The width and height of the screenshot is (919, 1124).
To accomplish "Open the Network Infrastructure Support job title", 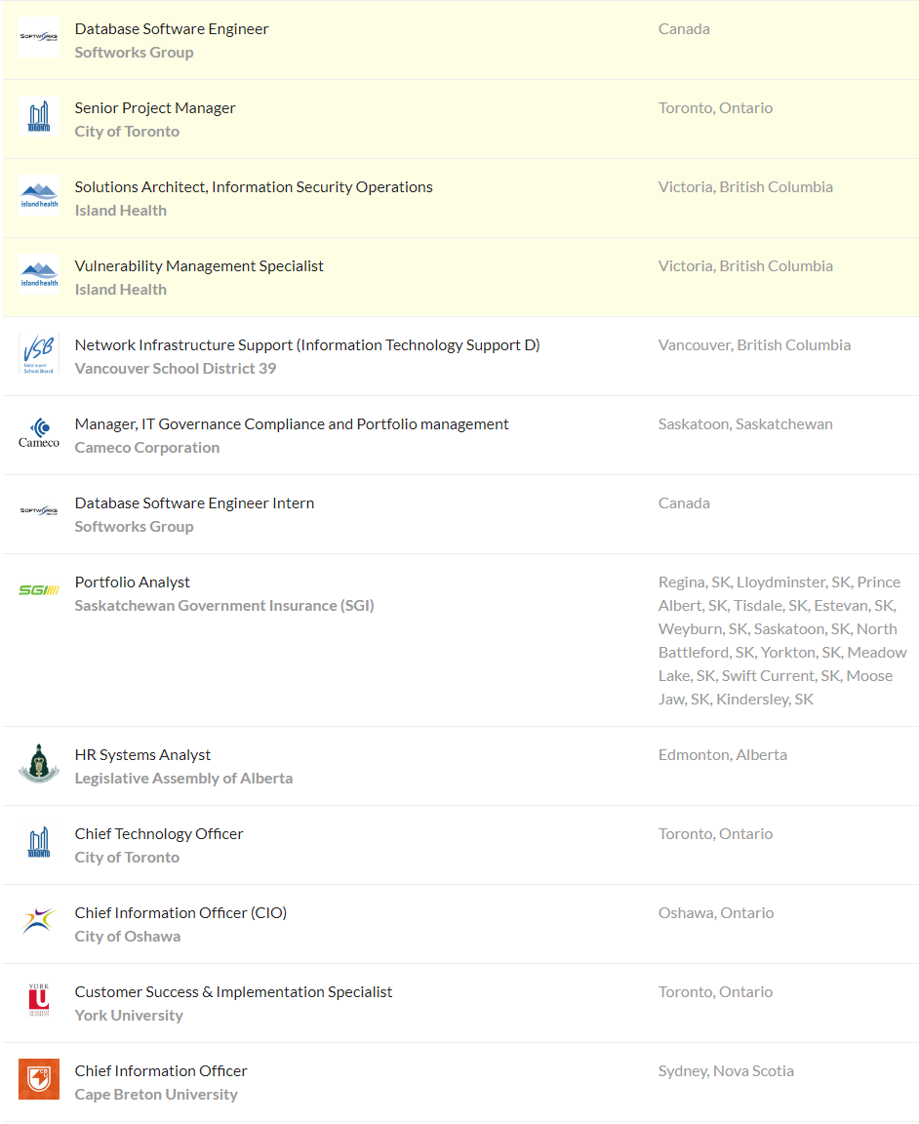I will coord(307,345).
